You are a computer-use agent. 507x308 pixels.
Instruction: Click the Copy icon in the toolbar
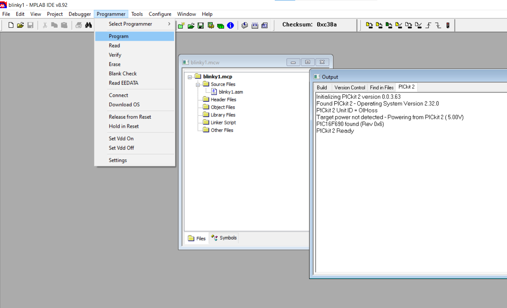point(54,25)
